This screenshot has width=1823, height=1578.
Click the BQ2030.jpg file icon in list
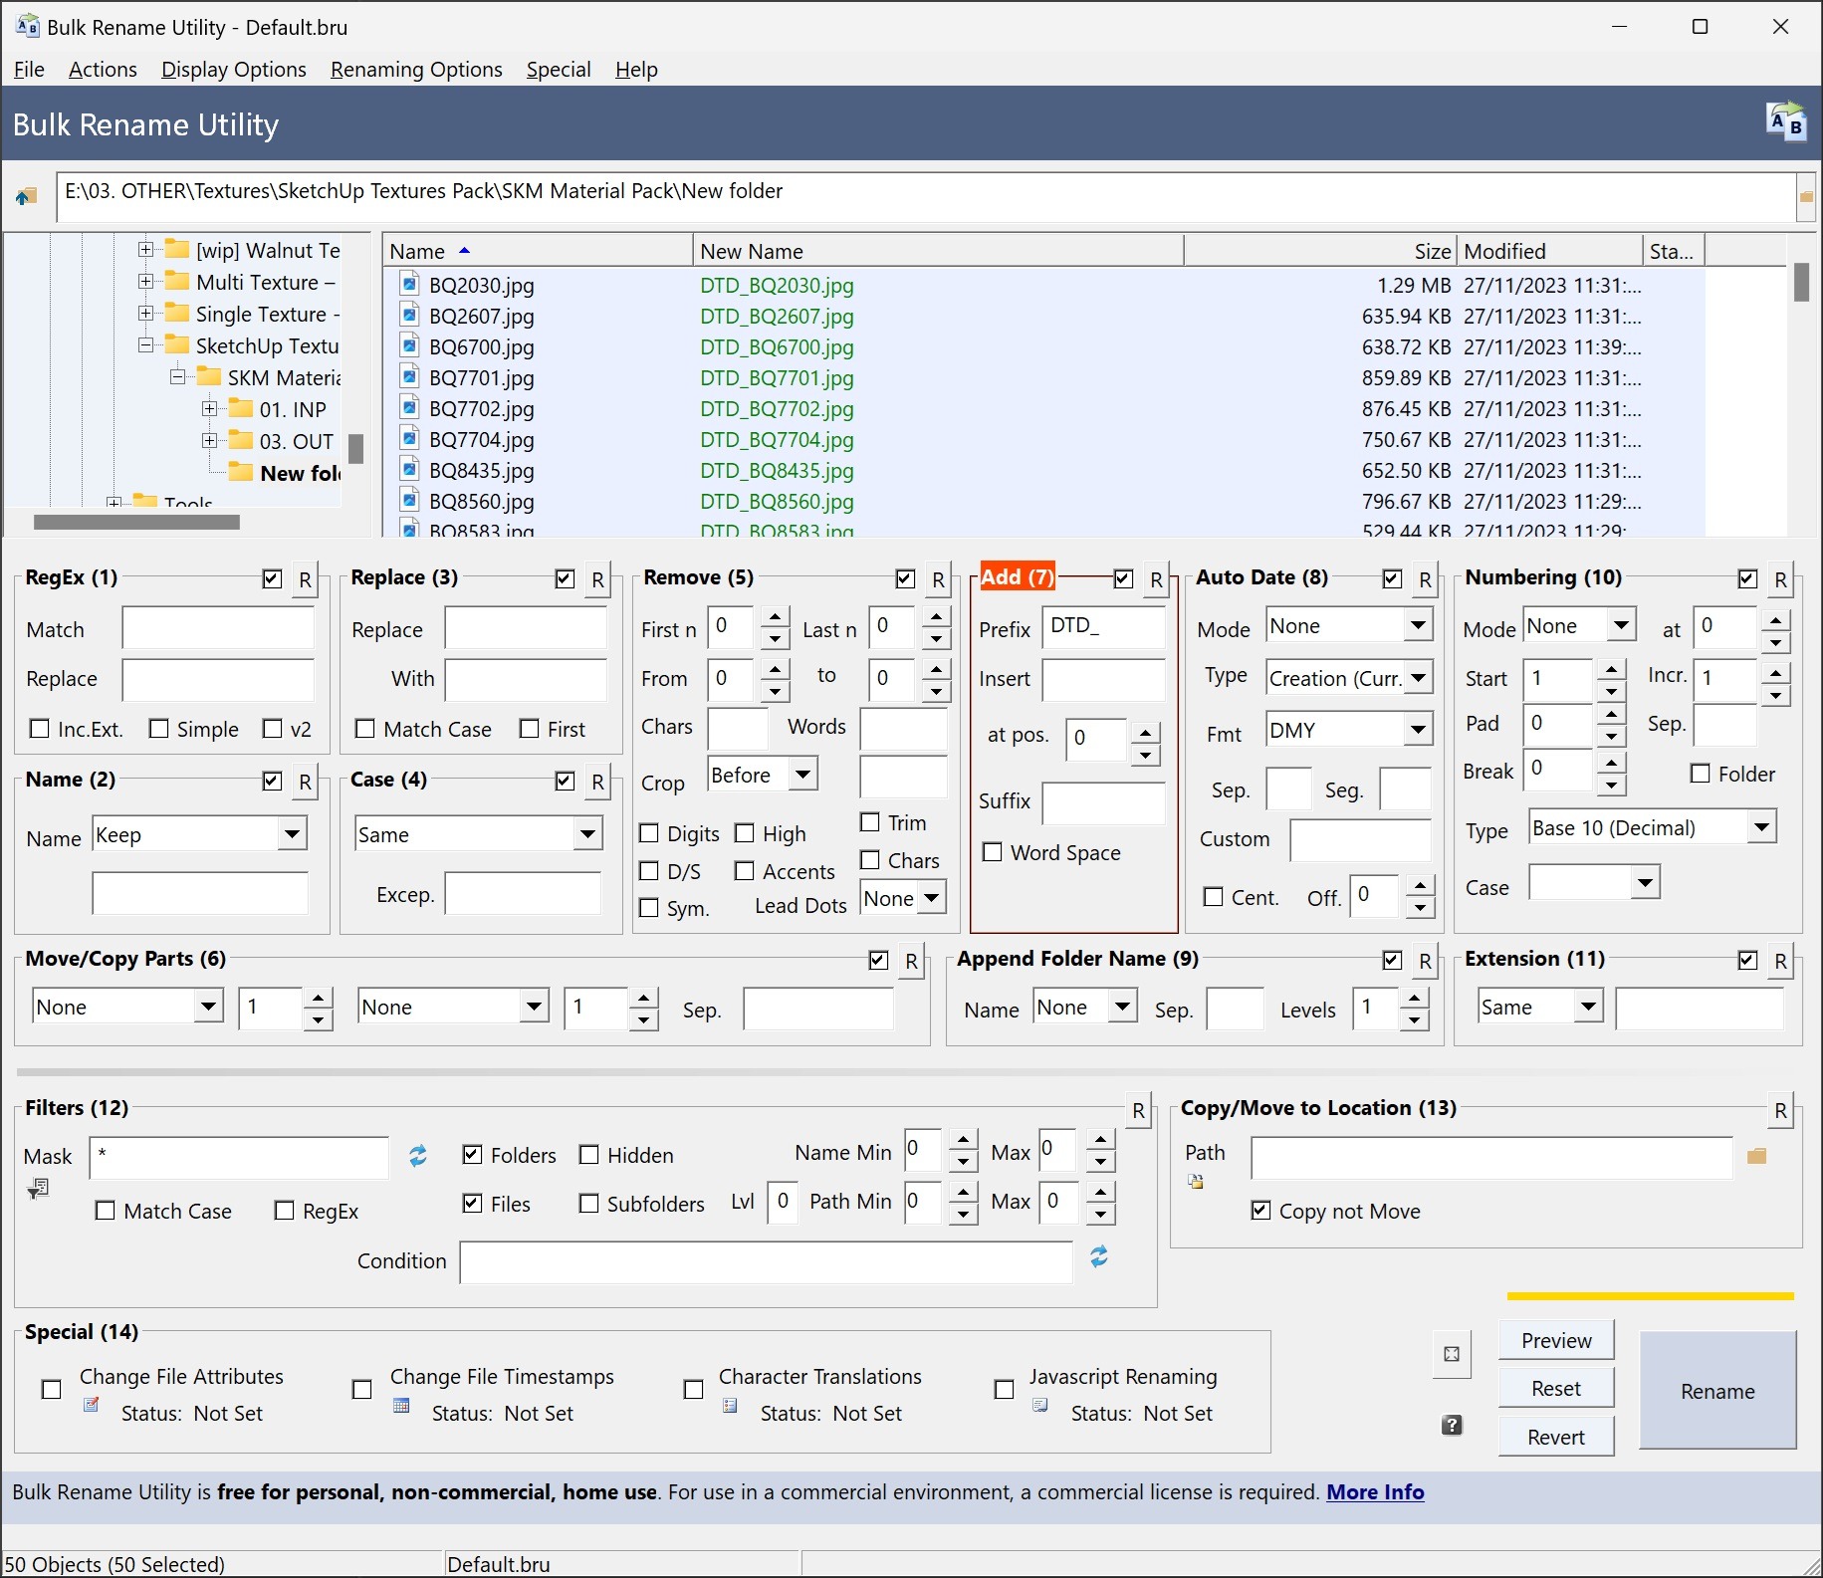pyautogui.click(x=409, y=285)
